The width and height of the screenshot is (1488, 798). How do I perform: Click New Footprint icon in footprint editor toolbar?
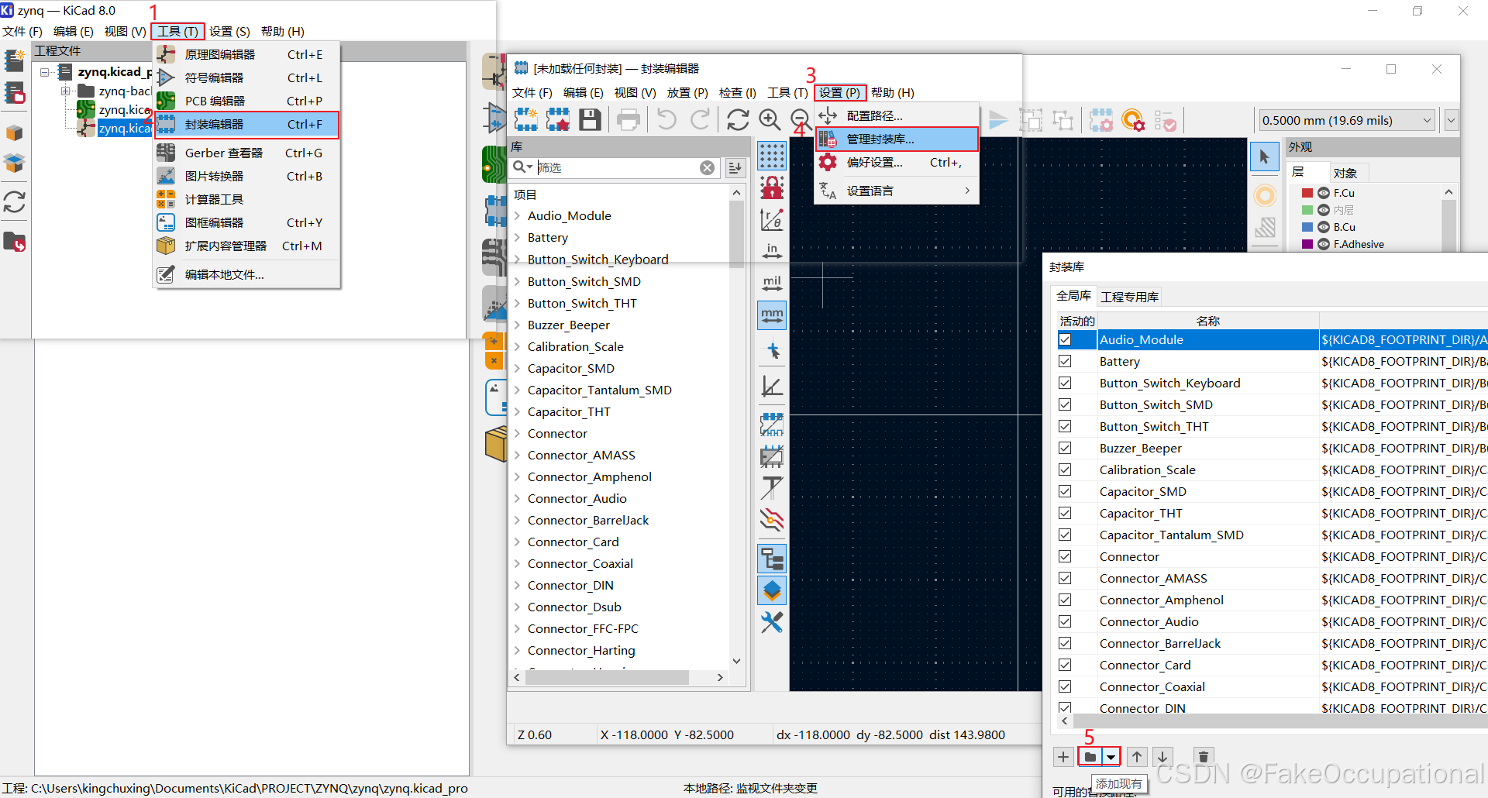coord(526,119)
